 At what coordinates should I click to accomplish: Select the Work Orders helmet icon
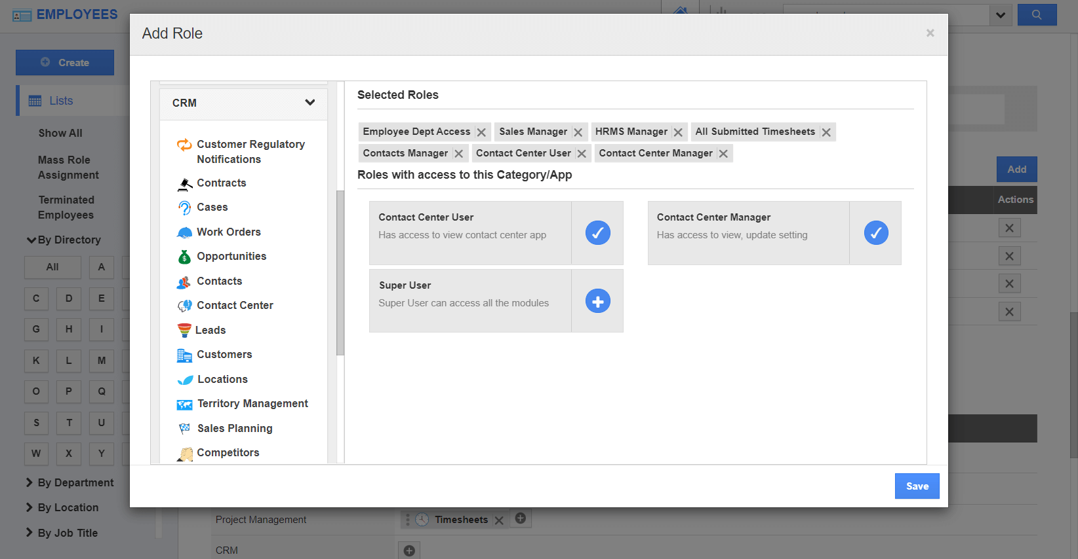click(184, 232)
